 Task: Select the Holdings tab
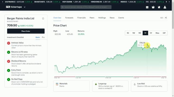coord(102,18)
